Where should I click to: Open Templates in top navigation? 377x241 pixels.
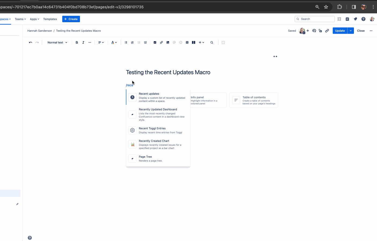coord(50,19)
